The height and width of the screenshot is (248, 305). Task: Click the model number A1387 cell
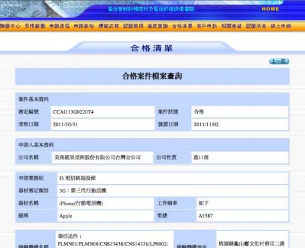242,216
